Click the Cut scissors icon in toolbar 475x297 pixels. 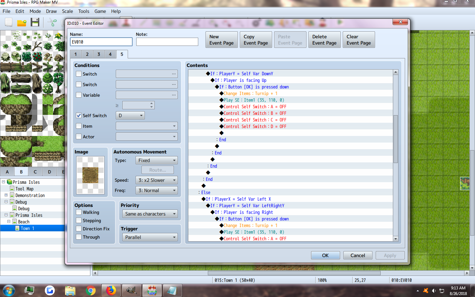(52, 22)
